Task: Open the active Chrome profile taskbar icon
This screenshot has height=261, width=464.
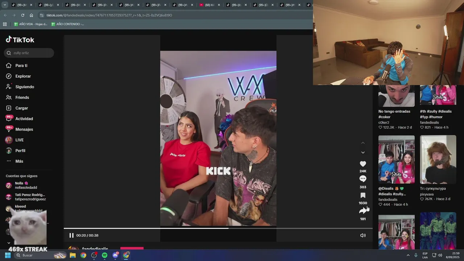Action: [x=126, y=255]
